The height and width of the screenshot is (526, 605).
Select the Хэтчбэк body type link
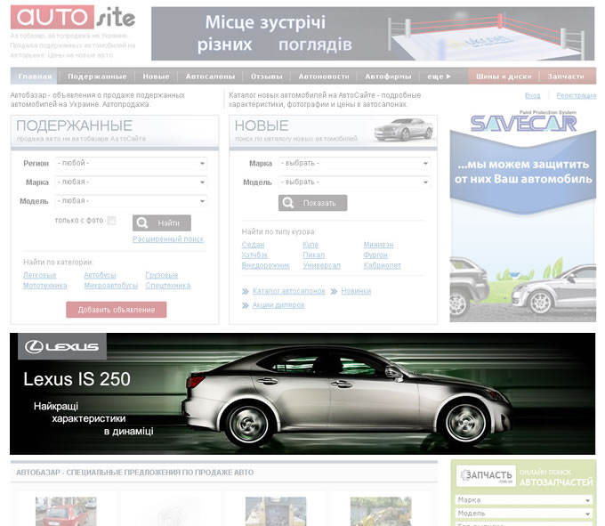tap(254, 255)
